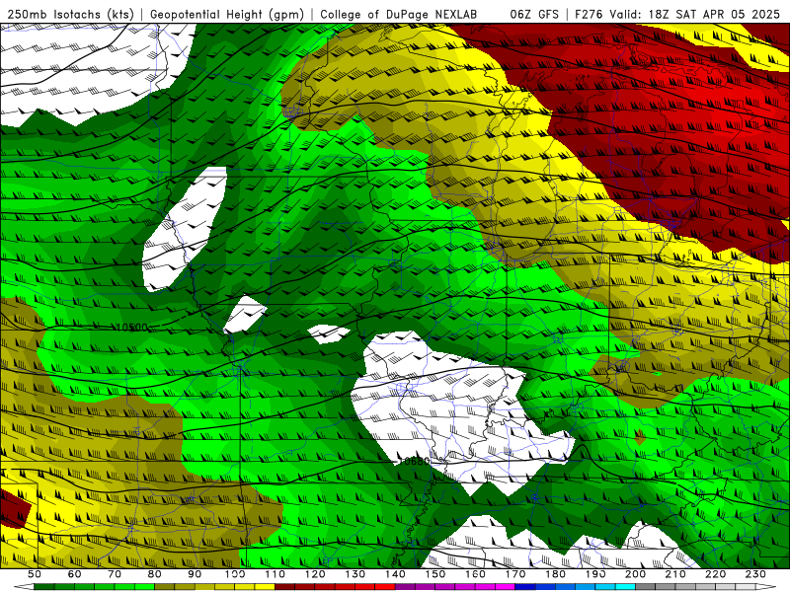Viewport: 790px width, 592px height.
Task: Click the 190 value on the color scale
Action: click(x=595, y=574)
